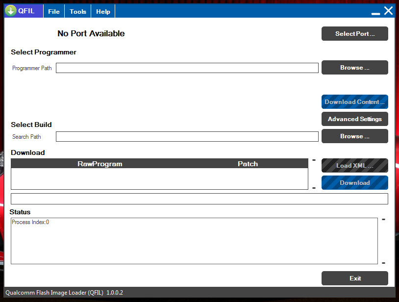Click the Select Port button
The height and width of the screenshot is (302, 399).
355,34
